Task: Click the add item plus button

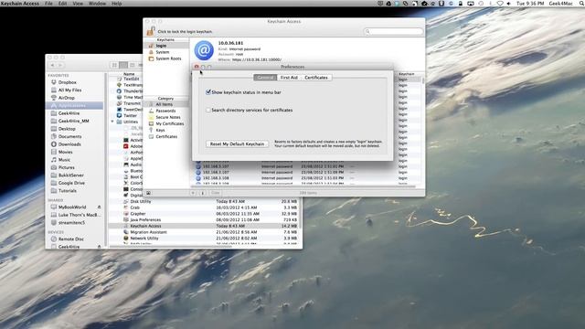Action: pyautogui.click(x=193, y=193)
